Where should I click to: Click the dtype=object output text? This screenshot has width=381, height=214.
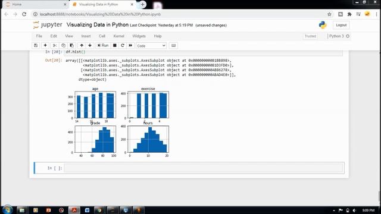click(x=92, y=80)
